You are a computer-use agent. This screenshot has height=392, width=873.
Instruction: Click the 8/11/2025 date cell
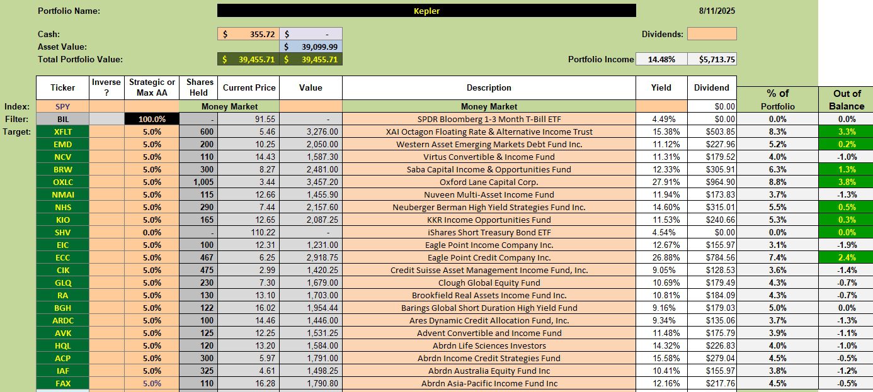[717, 11]
